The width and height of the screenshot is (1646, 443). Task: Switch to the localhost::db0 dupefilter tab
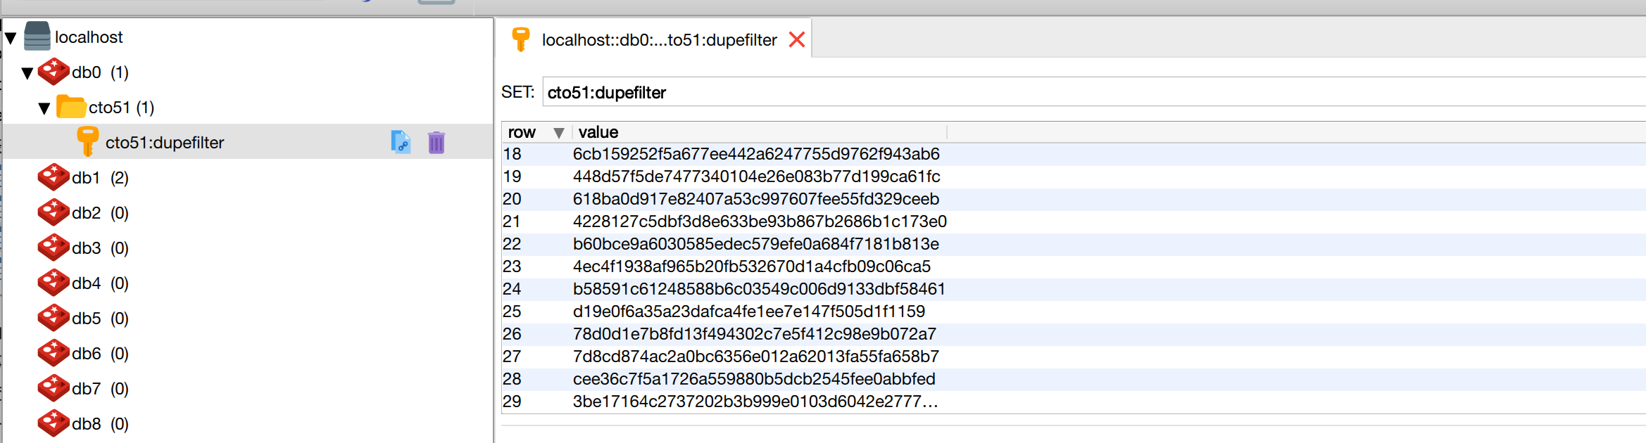[x=658, y=40]
